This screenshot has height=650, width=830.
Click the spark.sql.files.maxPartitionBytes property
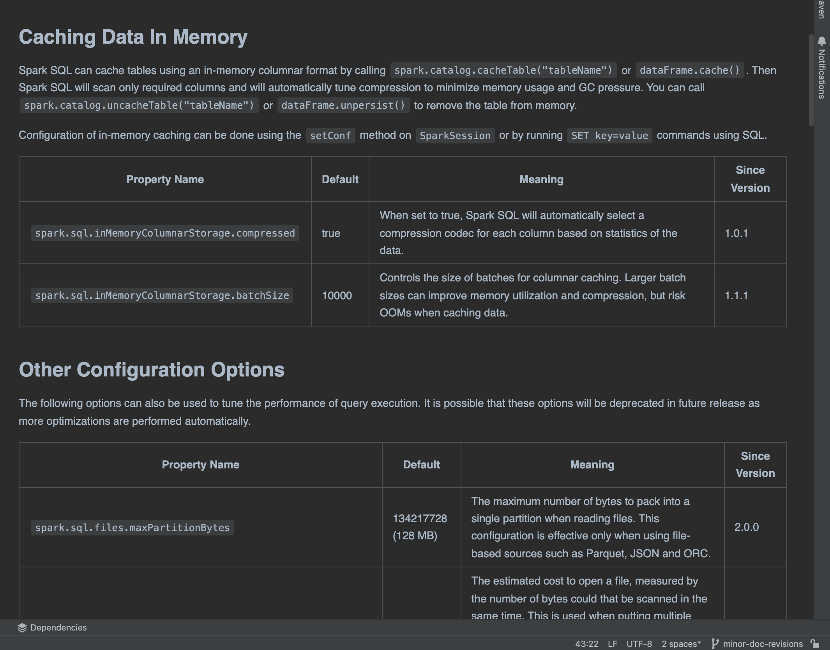point(132,528)
